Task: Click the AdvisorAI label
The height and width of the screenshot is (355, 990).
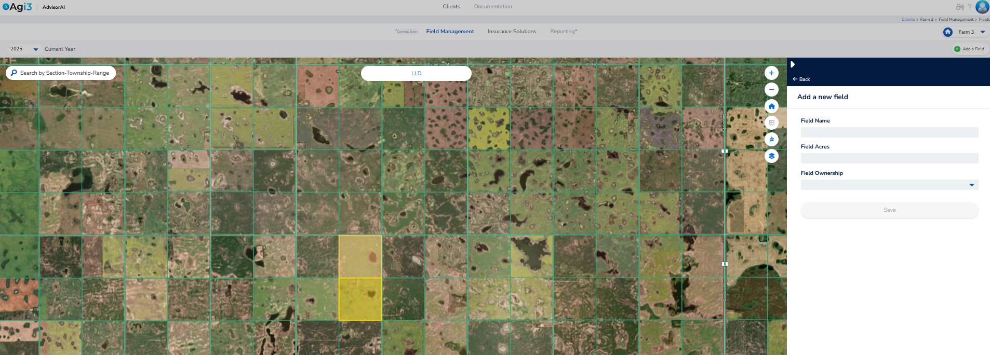Action: pyautogui.click(x=53, y=7)
